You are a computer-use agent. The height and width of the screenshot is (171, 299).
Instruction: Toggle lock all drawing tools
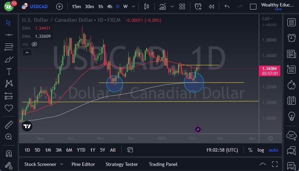point(9,166)
